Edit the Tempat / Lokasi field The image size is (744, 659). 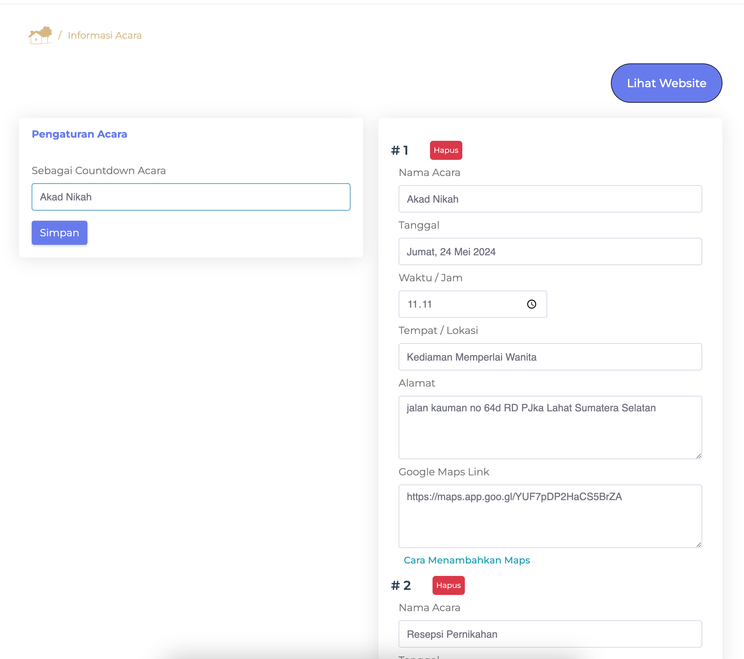(550, 357)
